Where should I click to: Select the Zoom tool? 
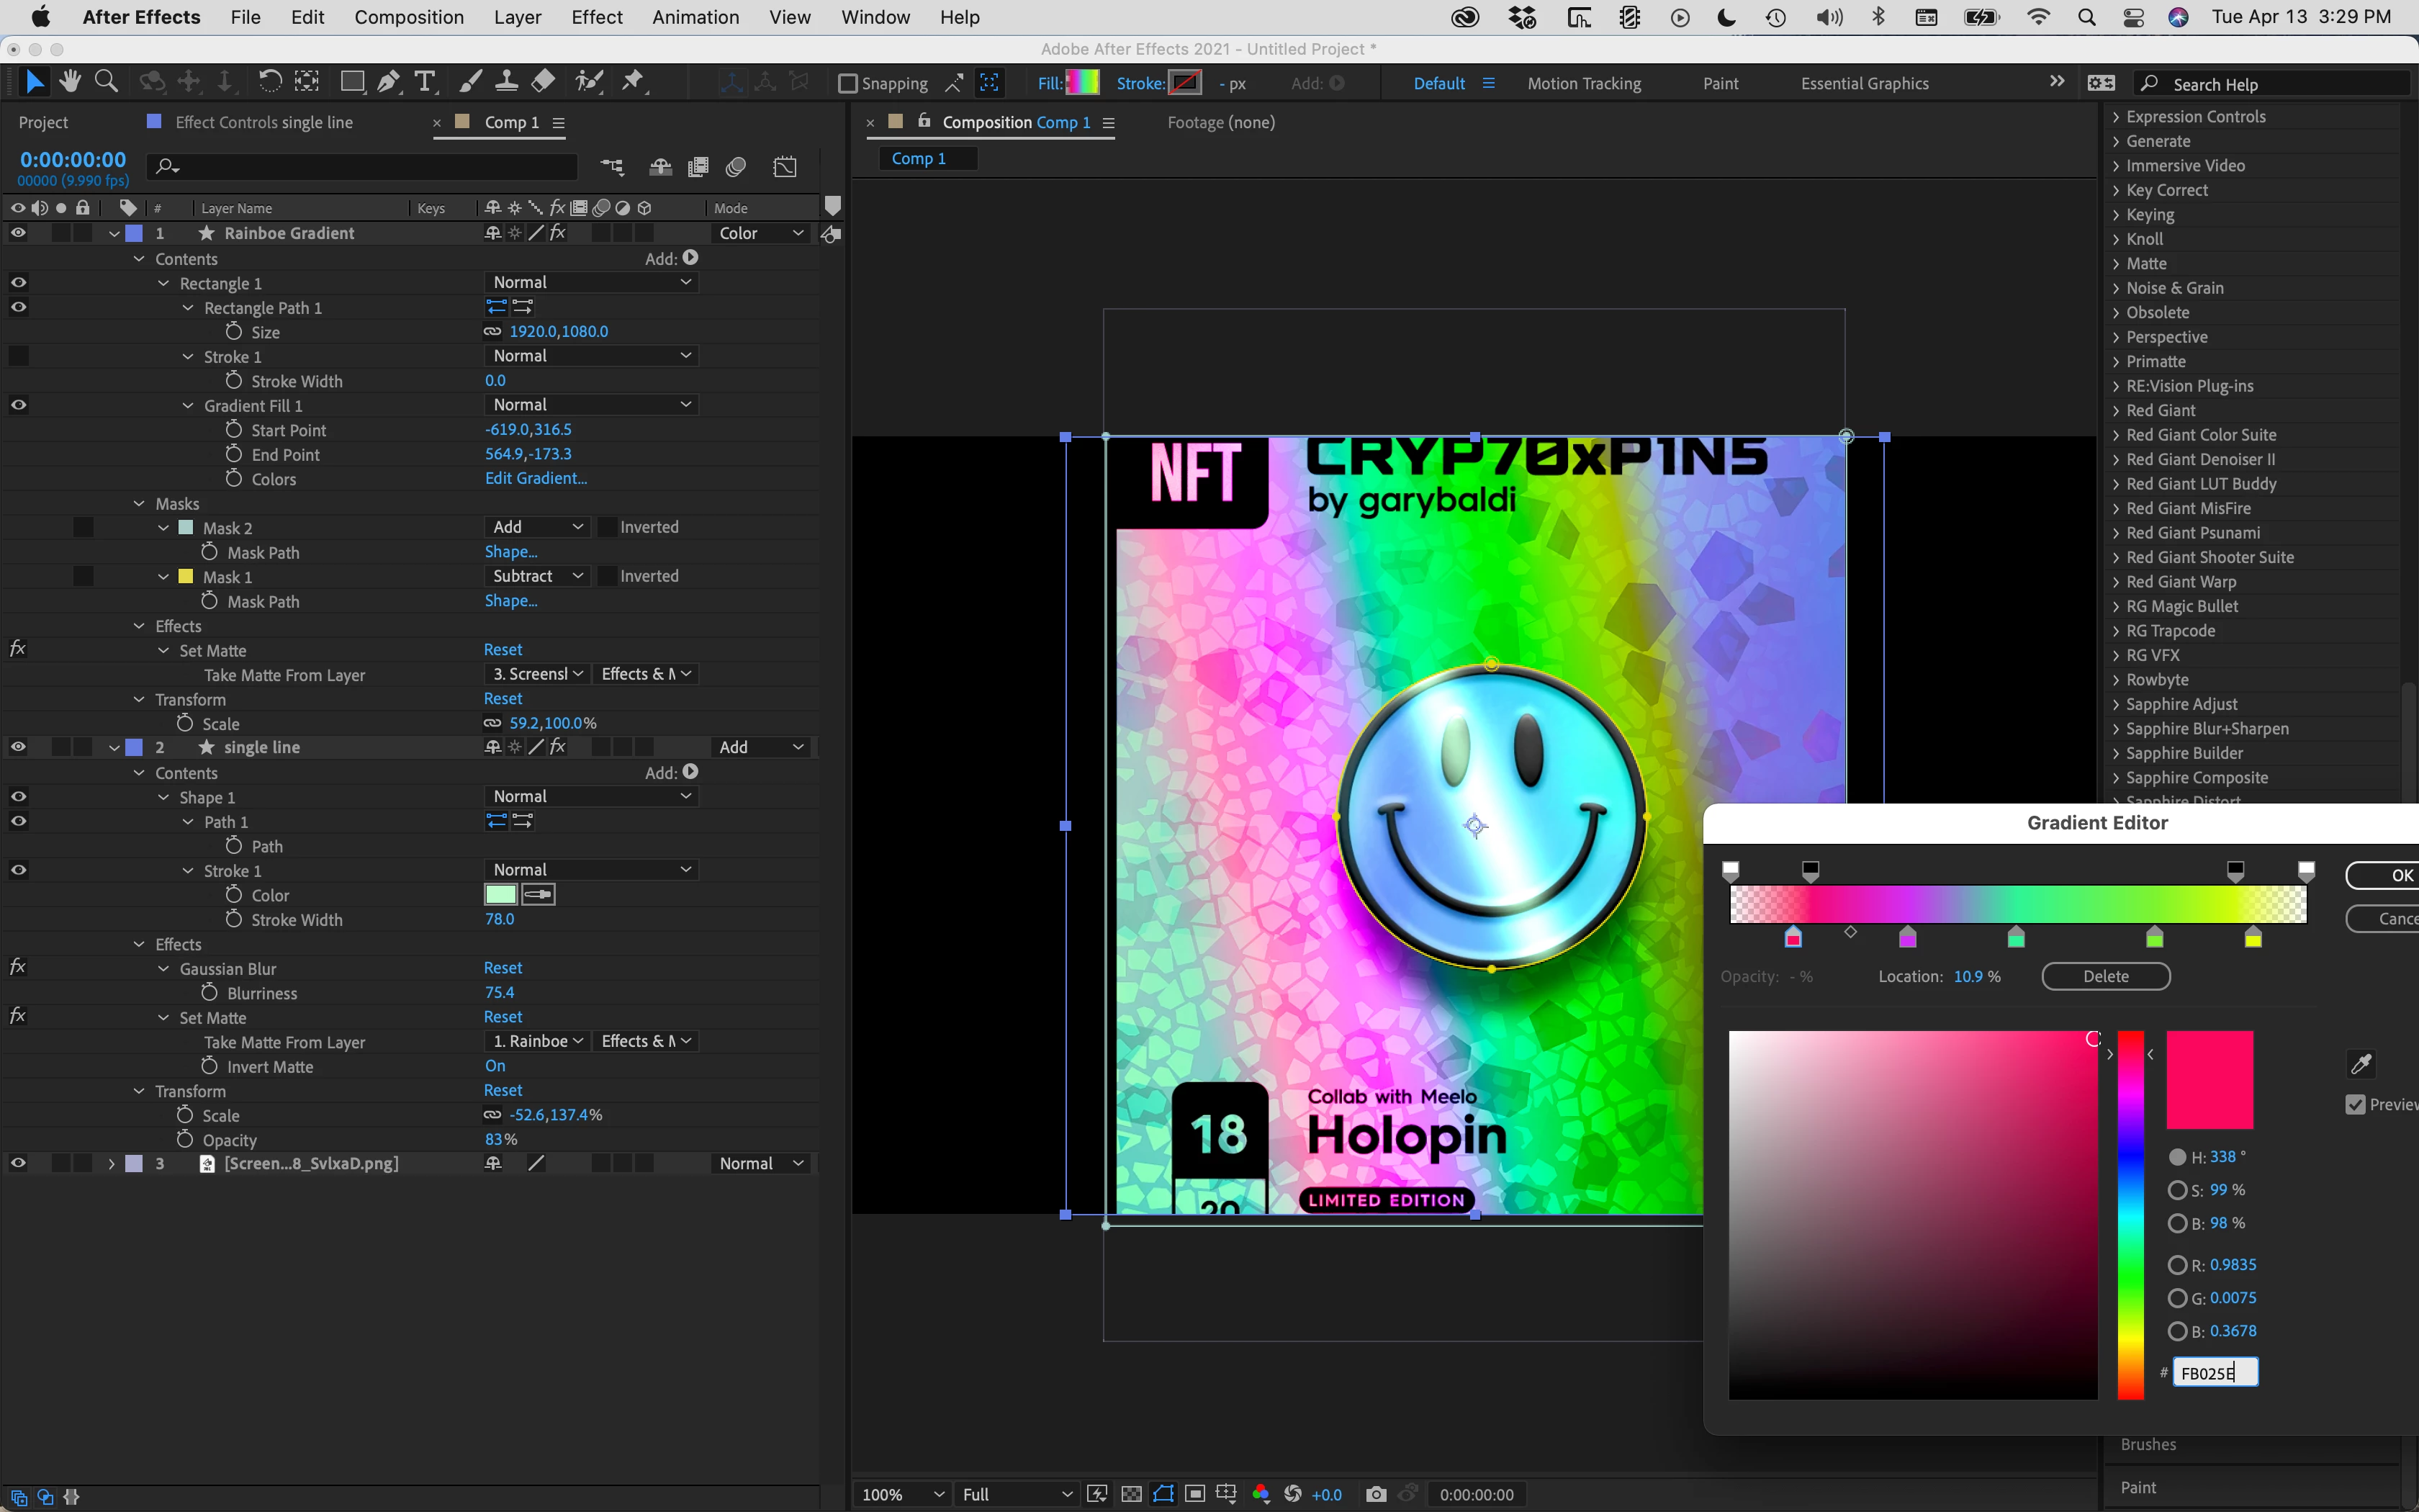click(x=106, y=82)
